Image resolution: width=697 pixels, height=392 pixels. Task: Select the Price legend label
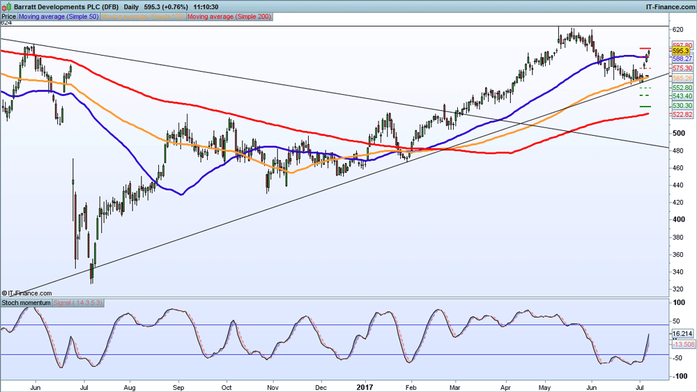(9, 17)
